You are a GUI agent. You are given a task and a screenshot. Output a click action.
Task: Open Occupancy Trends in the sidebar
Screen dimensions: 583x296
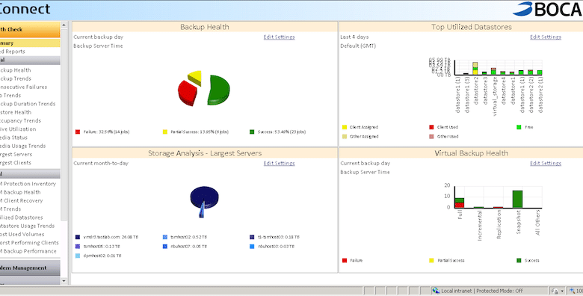(20, 120)
